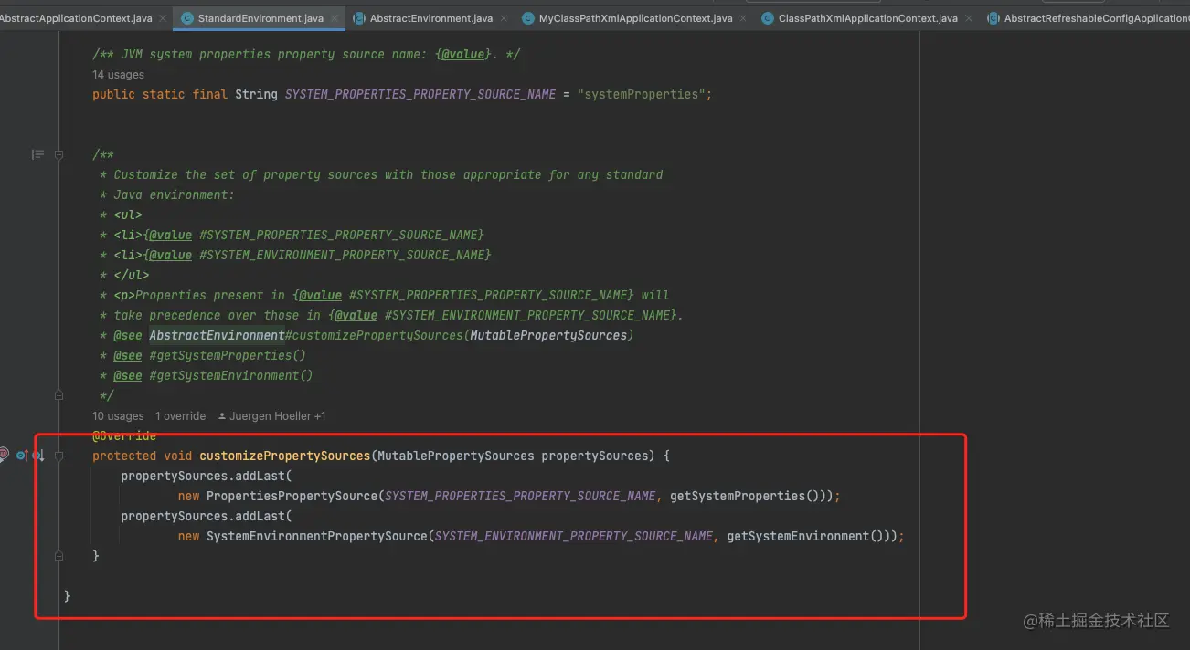1190x650 pixels.
Task: Click AbstractRefreshableConfigApplication tab's class icon
Action: pos(993,18)
